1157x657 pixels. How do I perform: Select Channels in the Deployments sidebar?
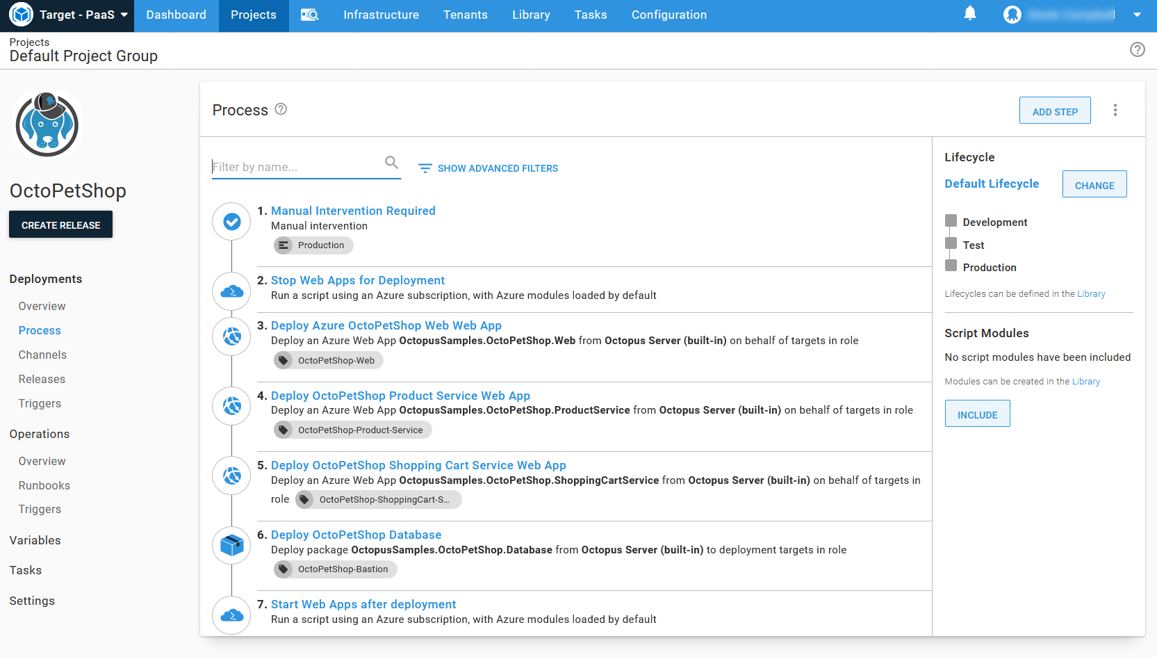pos(42,355)
